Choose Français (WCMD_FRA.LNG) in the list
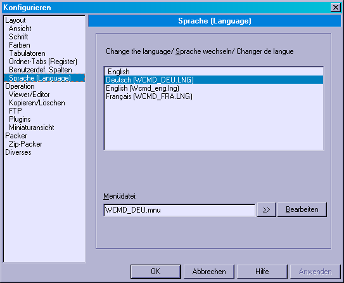344x283 pixels. click(213, 96)
